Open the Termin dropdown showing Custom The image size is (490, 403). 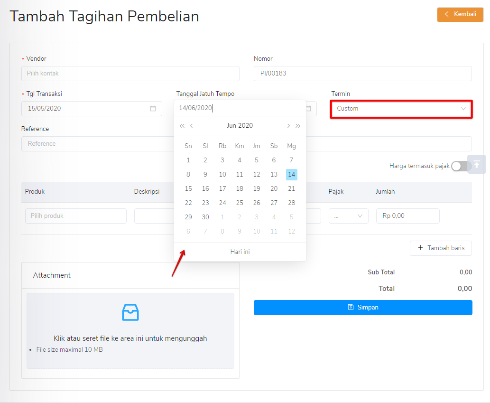[401, 108]
